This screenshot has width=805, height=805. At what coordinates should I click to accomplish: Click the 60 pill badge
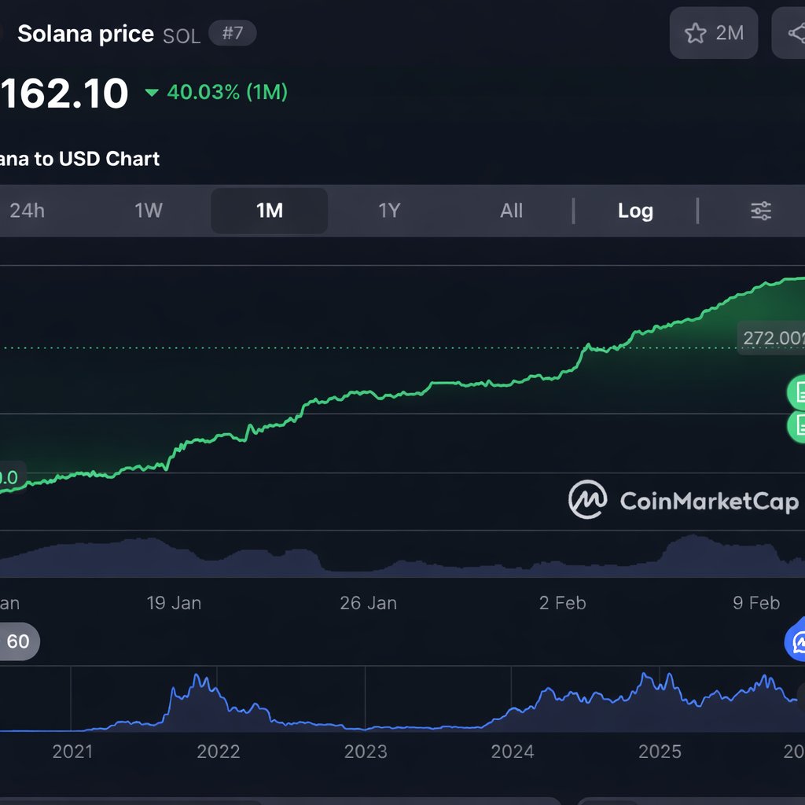click(19, 641)
